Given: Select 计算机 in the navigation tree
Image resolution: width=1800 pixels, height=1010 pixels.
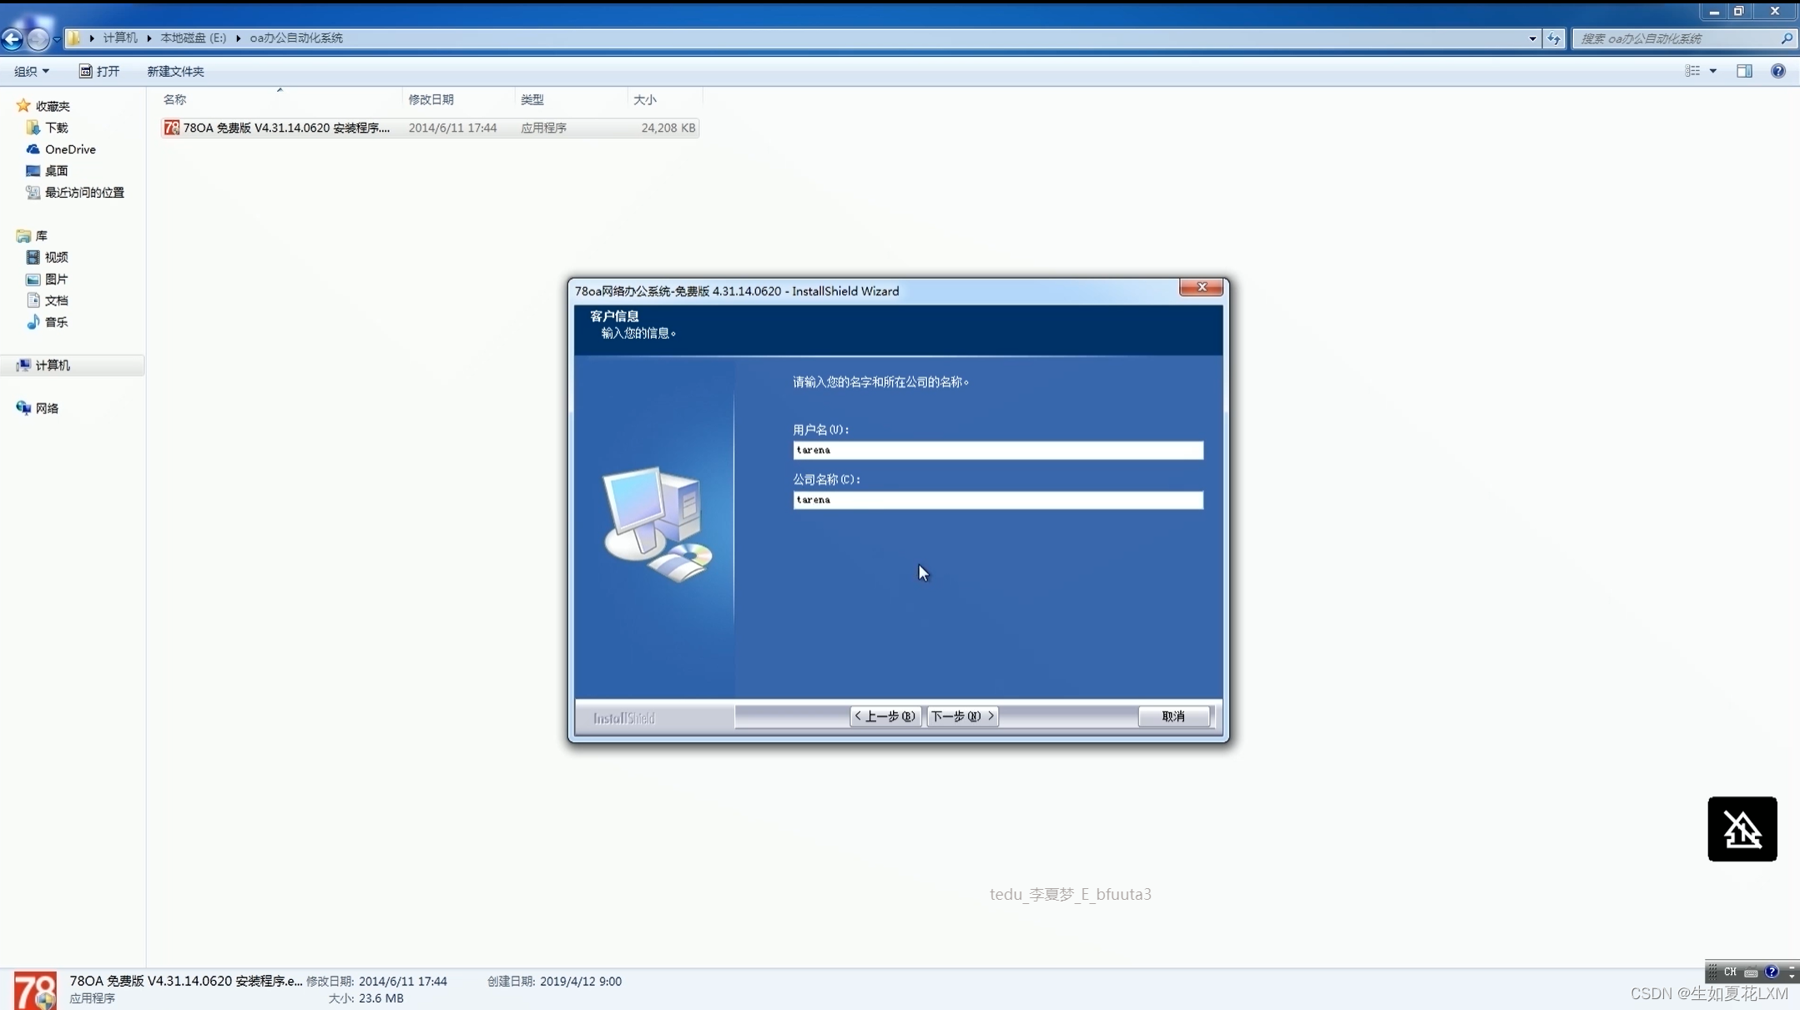Looking at the screenshot, I should 52,365.
